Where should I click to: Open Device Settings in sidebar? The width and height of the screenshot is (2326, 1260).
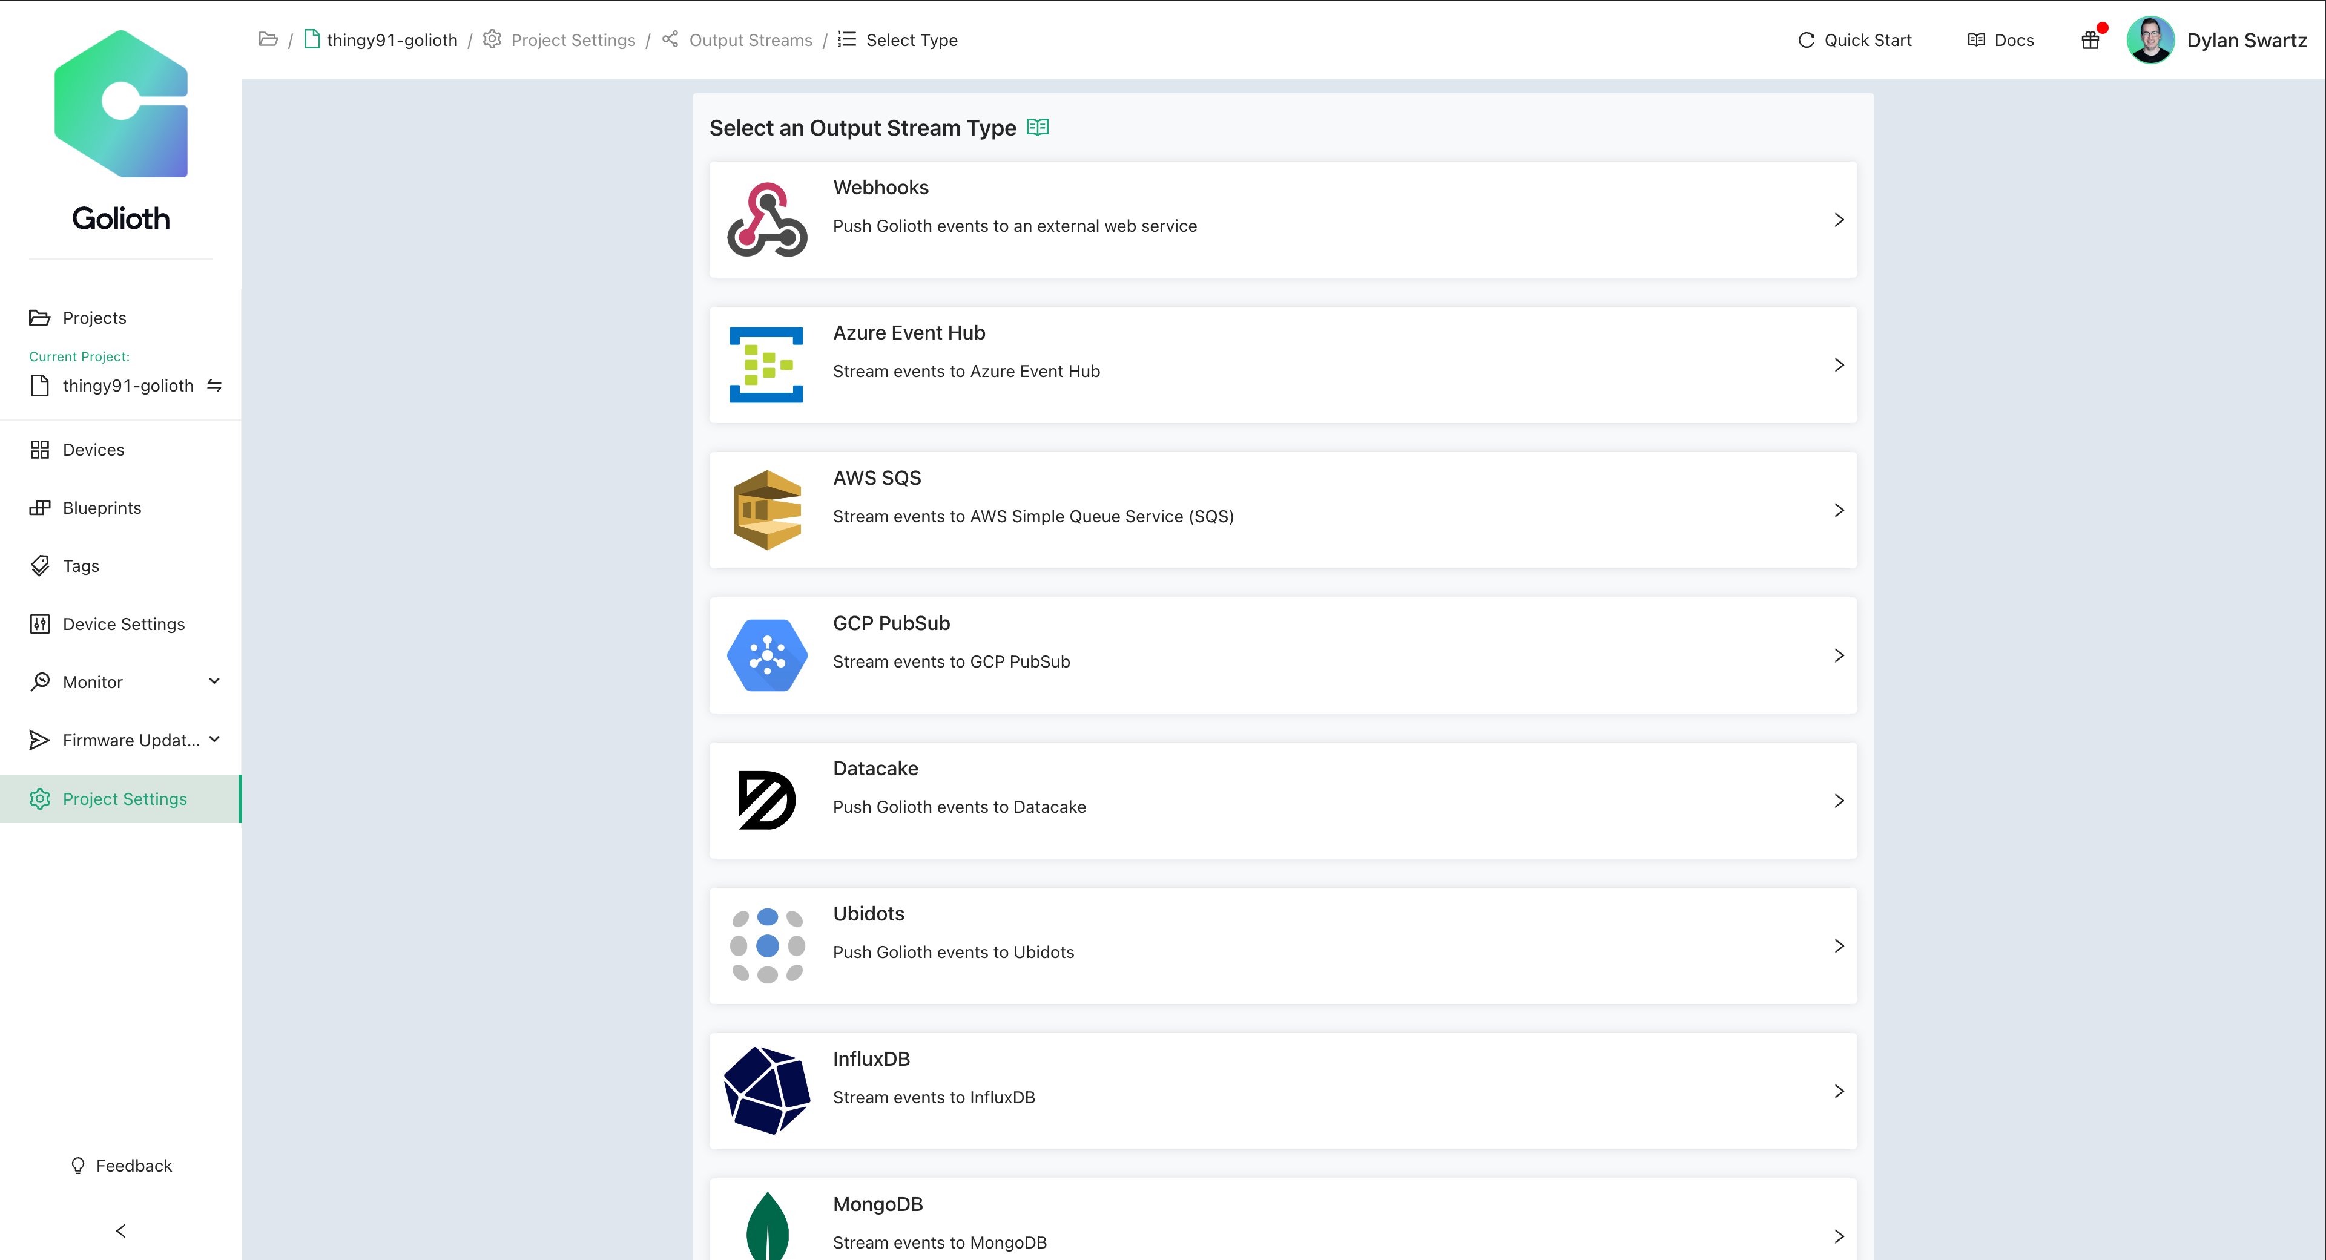(124, 624)
